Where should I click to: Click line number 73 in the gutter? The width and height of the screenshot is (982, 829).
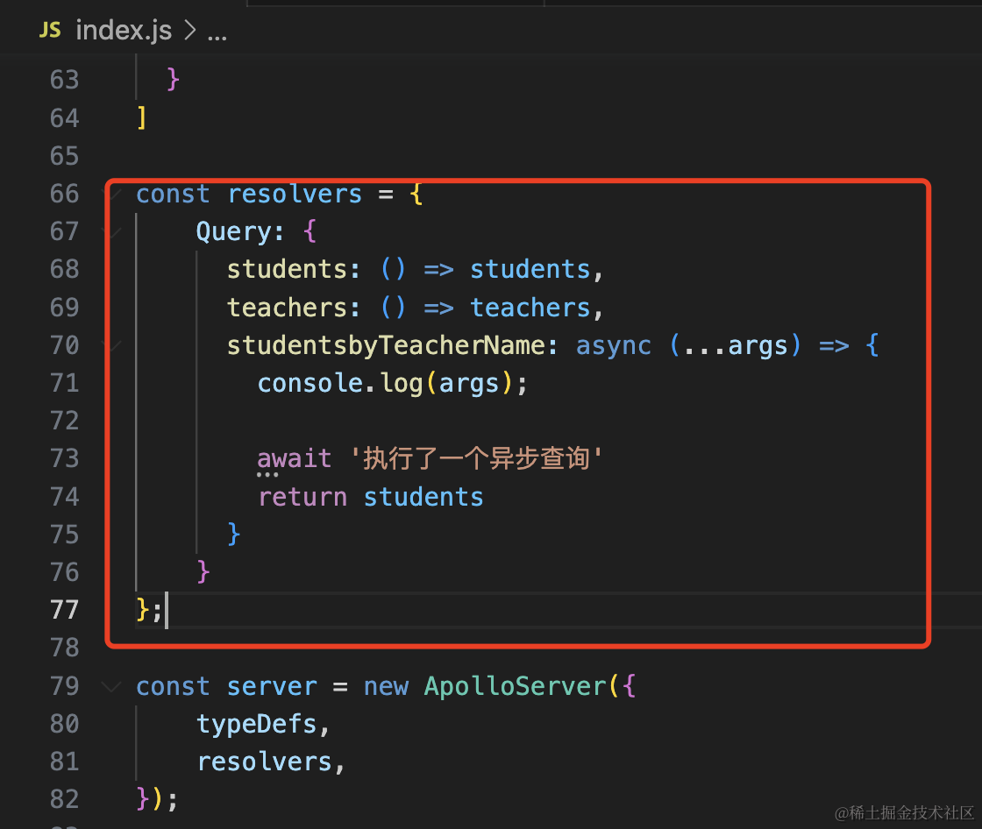[x=65, y=458]
